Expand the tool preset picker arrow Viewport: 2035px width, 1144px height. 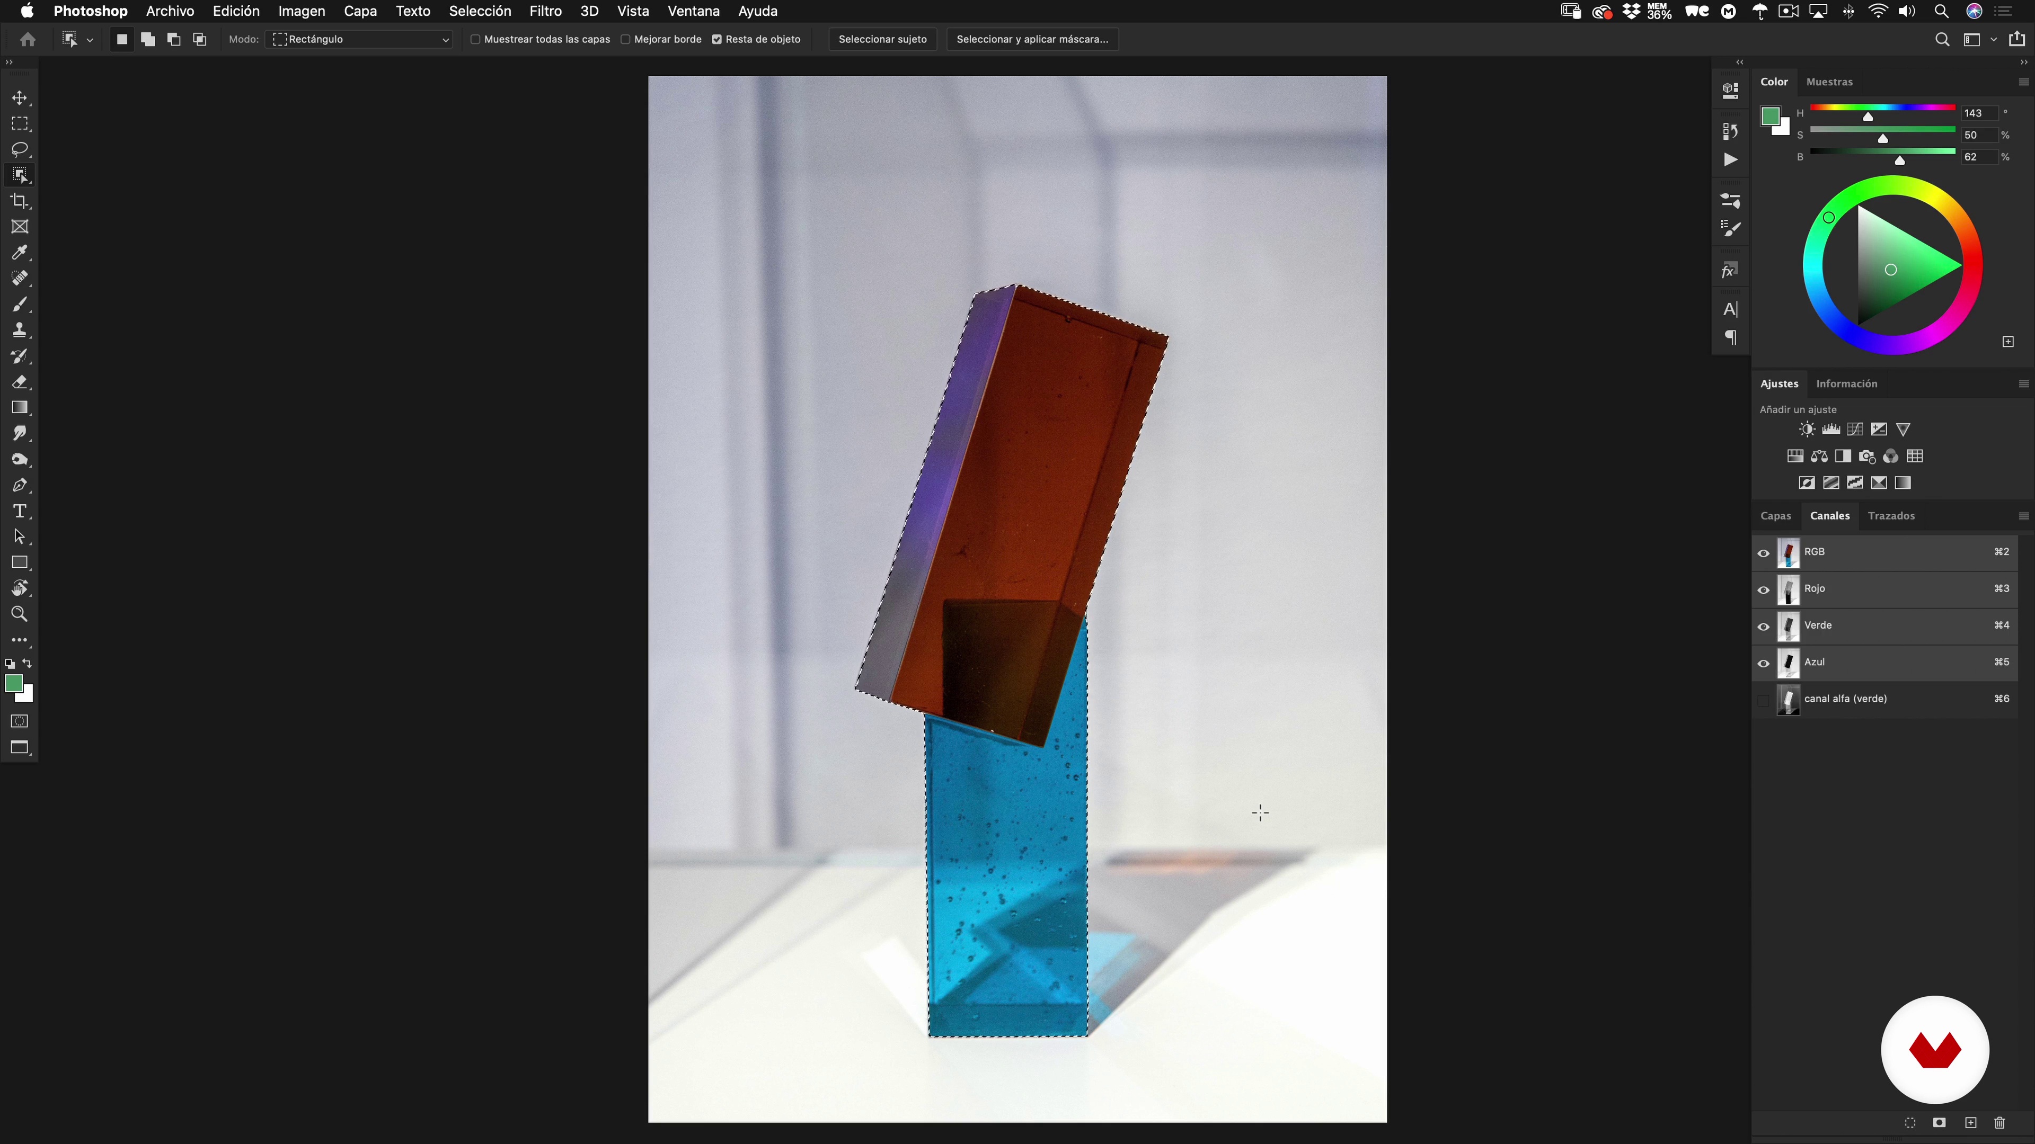90,40
